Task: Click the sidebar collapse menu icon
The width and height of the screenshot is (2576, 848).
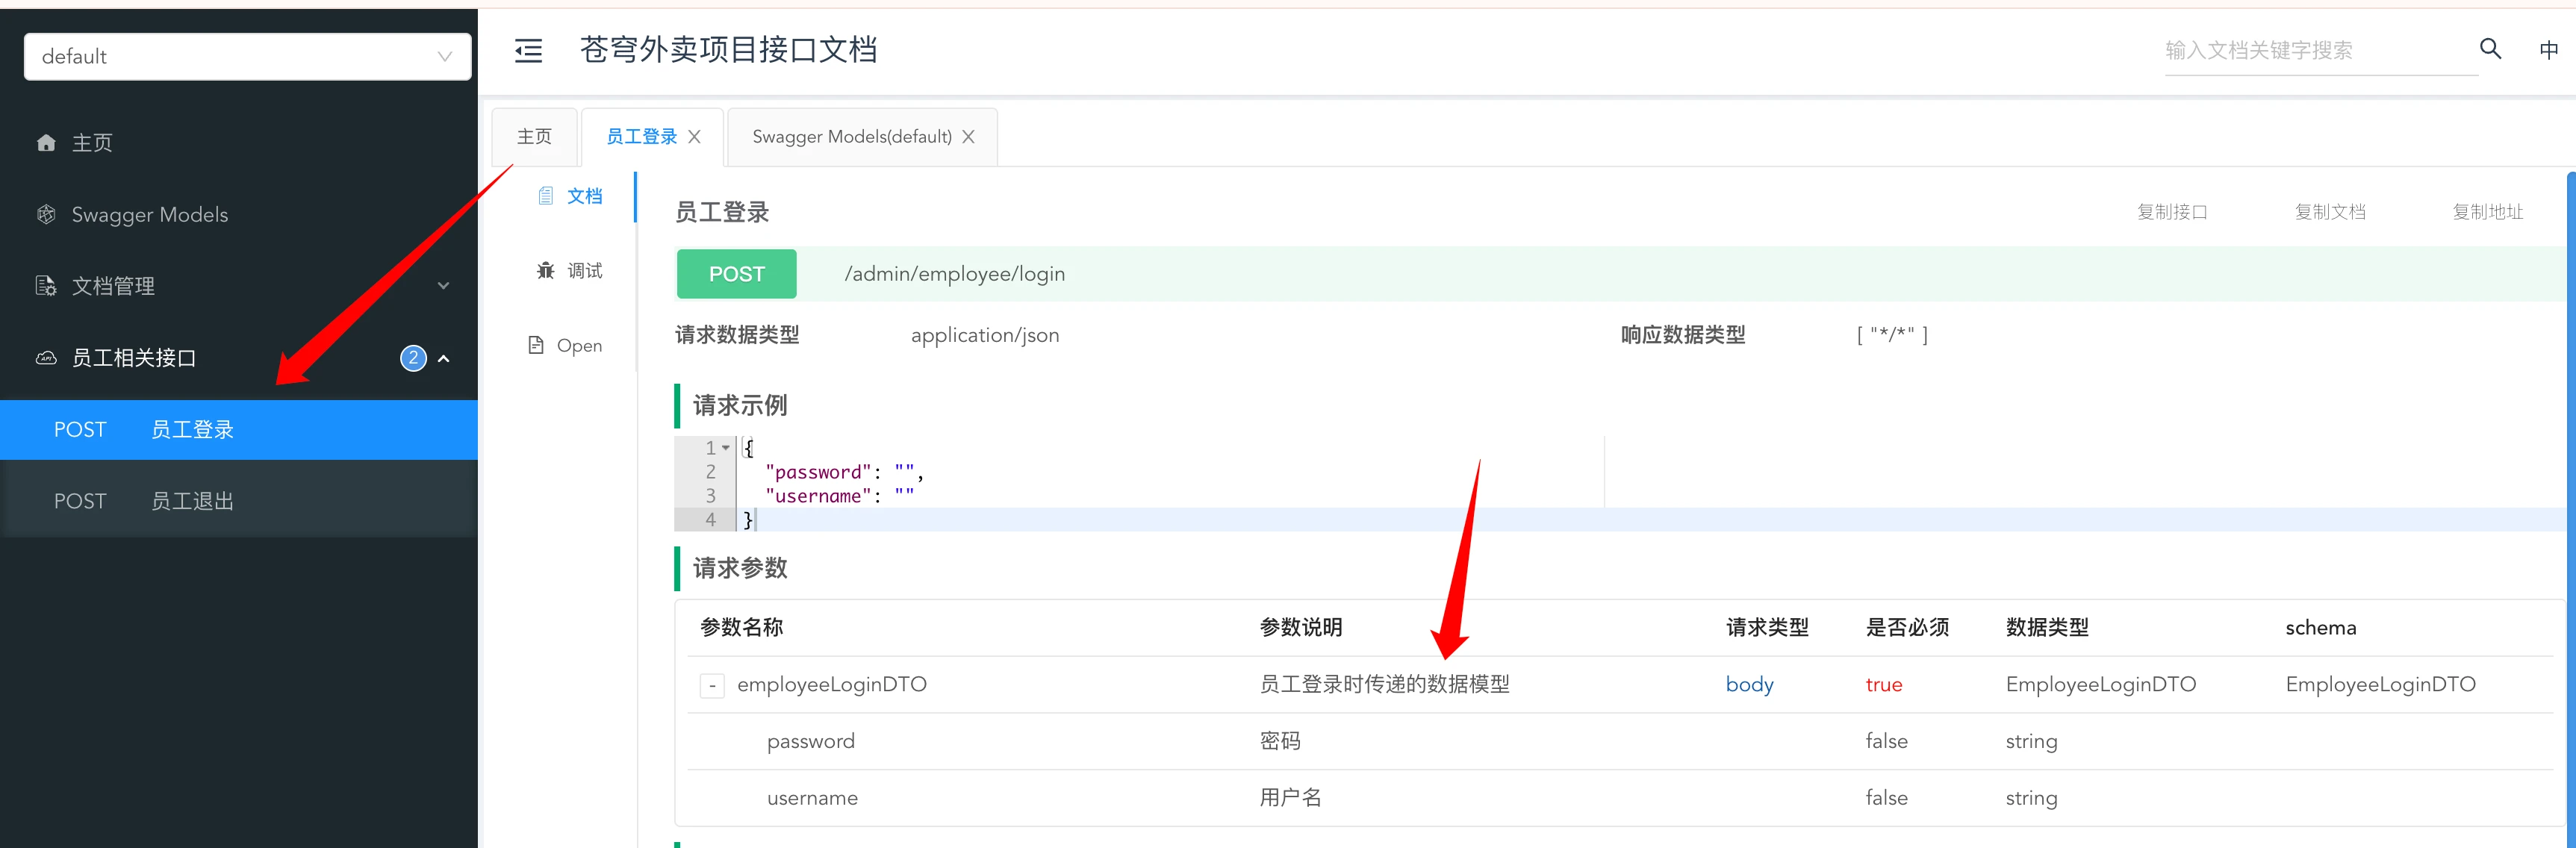Action: [x=528, y=50]
